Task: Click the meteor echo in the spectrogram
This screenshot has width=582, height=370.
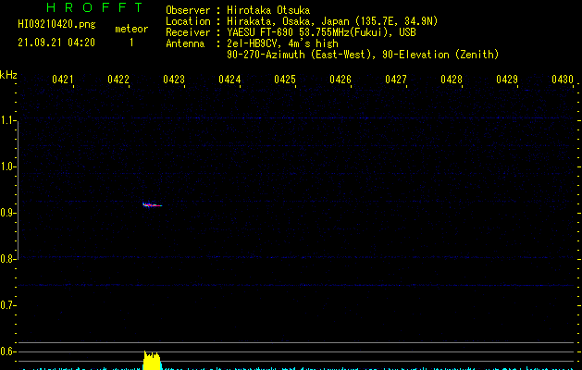Action: [x=152, y=204]
